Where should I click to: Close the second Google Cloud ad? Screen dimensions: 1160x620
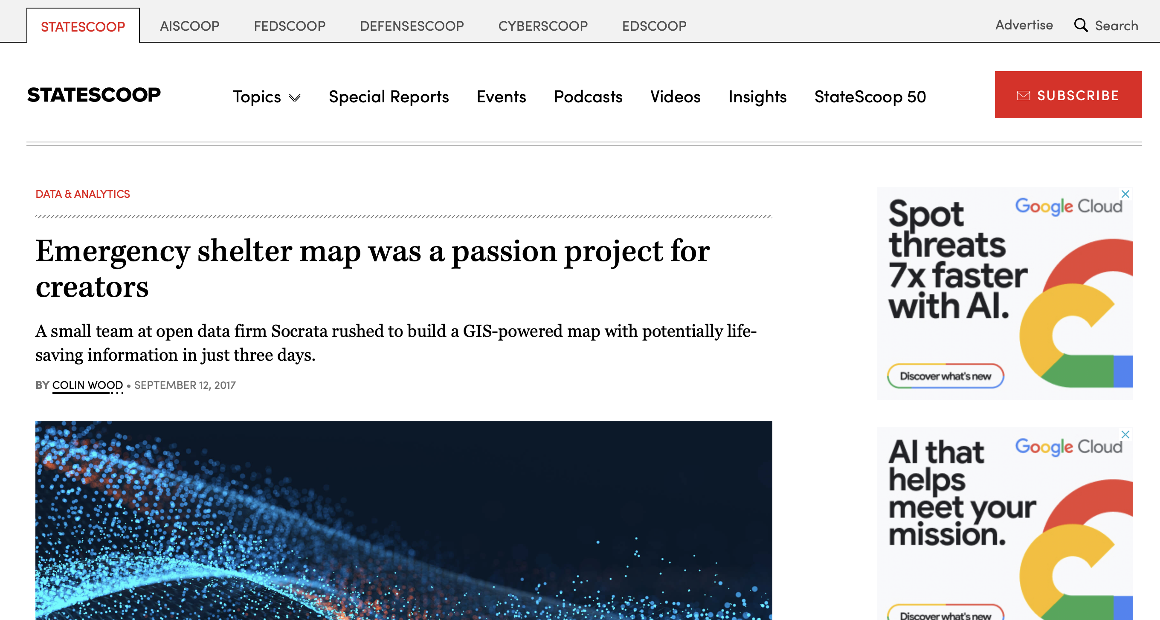[1125, 435]
